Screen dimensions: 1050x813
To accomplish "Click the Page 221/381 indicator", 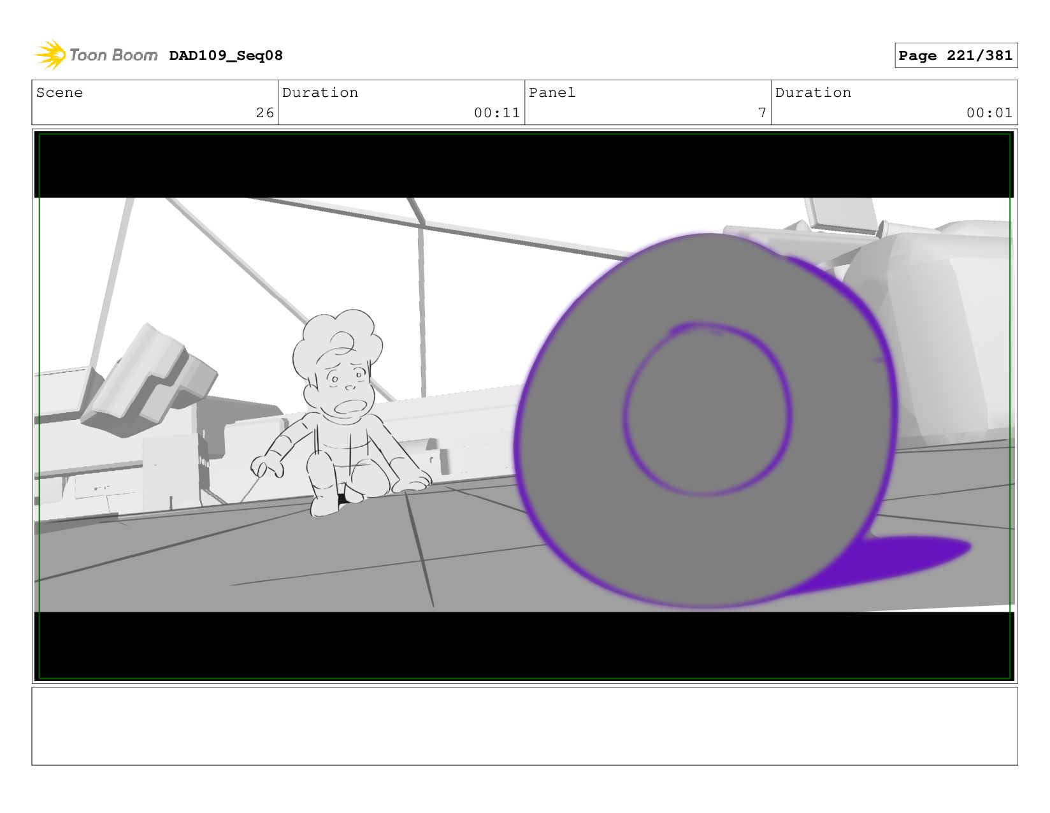I will point(956,55).
